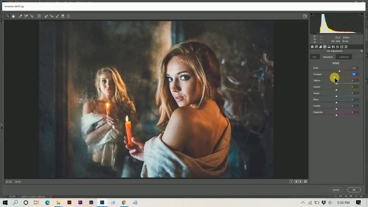
Task: Open the Tone Curve panel icon
Action: [x=316, y=47]
